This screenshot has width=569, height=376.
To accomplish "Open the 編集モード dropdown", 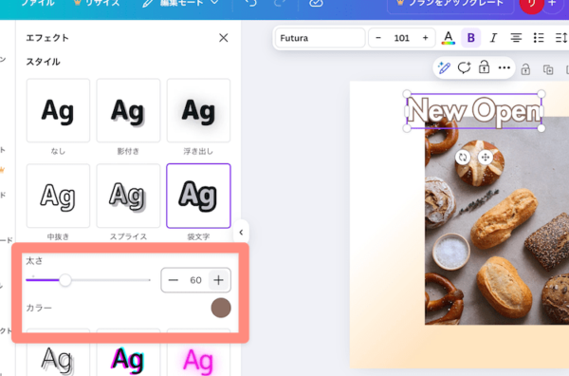I will (x=180, y=3).
